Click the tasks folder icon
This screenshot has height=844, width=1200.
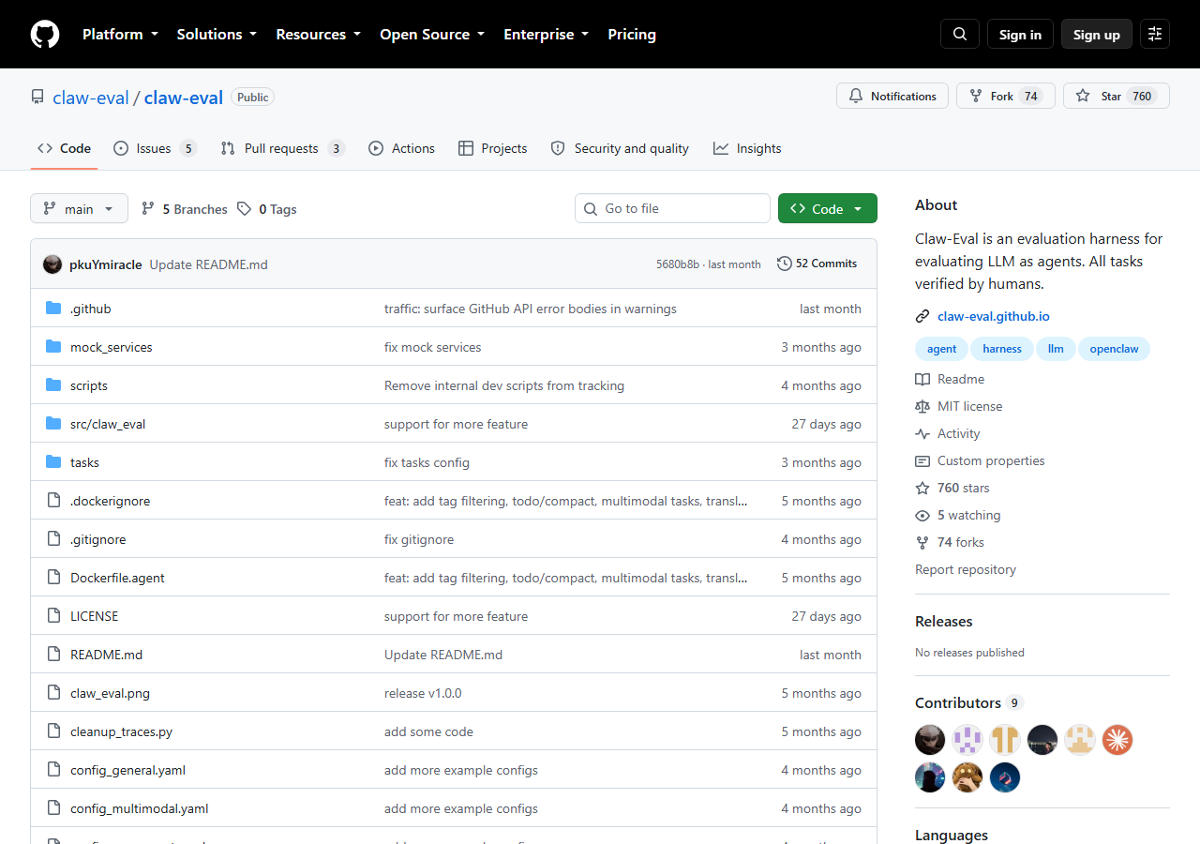[x=53, y=462]
